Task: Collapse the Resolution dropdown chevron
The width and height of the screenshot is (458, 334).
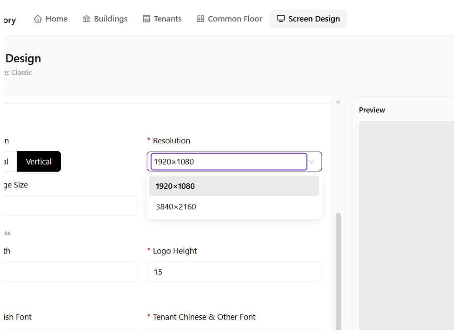Action: [312, 162]
